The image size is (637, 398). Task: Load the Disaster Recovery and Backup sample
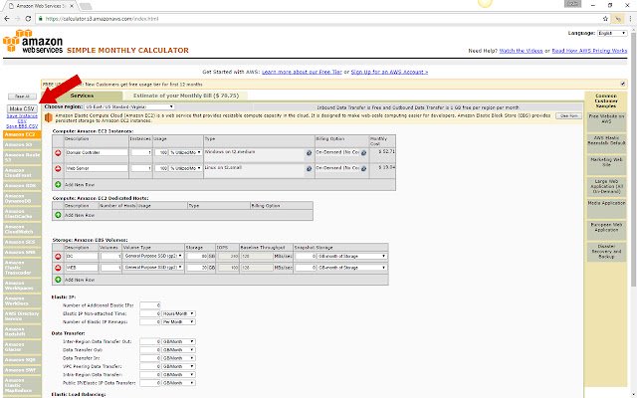pyautogui.click(x=606, y=252)
